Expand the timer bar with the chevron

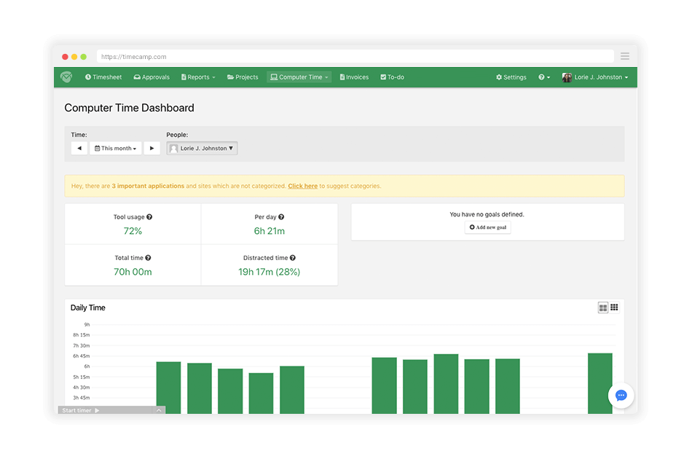159,410
